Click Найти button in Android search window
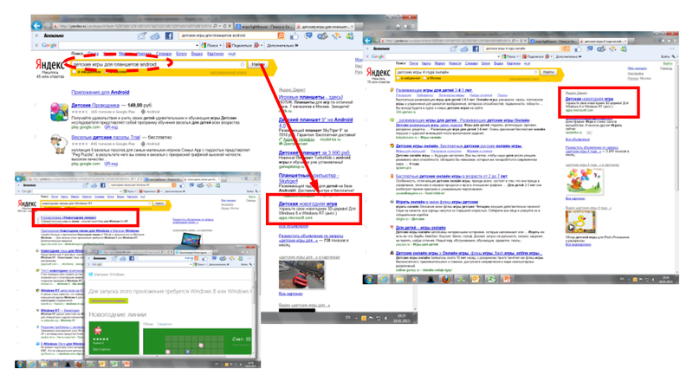The width and height of the screenshot is (693, 388). pos(258,64)
